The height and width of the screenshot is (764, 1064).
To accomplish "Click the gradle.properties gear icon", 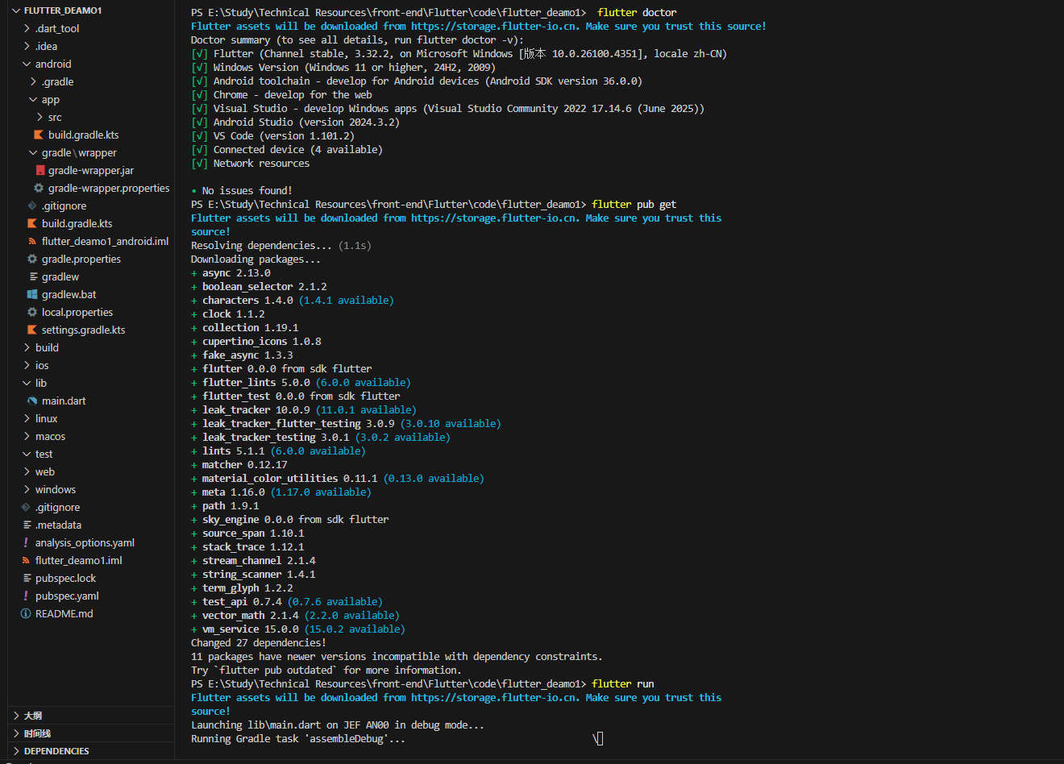I will click(32, 259).
